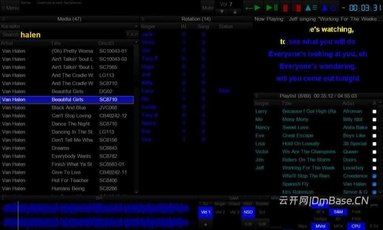Sort media by Title column header
Screen dimensions: 383x230
(56, 43)
